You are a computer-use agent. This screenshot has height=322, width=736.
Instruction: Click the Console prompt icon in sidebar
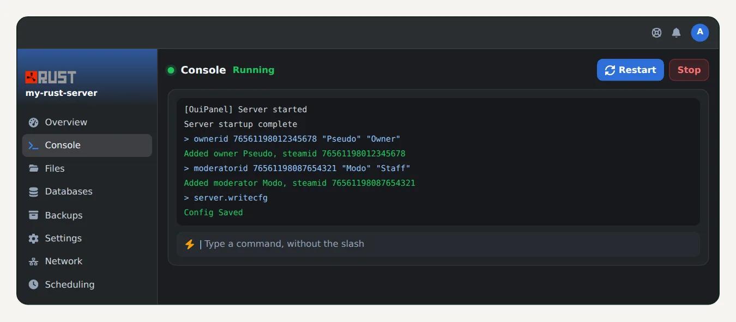[x=34, y=145]
